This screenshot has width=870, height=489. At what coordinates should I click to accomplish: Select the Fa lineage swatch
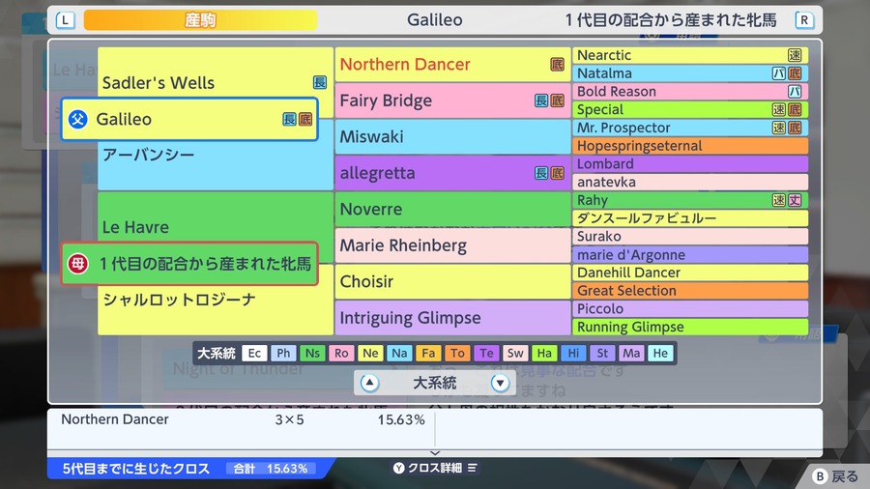[428, 353]
